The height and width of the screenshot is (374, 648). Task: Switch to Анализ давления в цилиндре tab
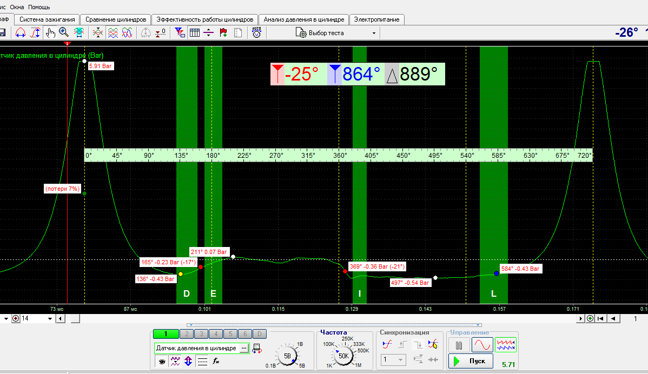[304, 19]
